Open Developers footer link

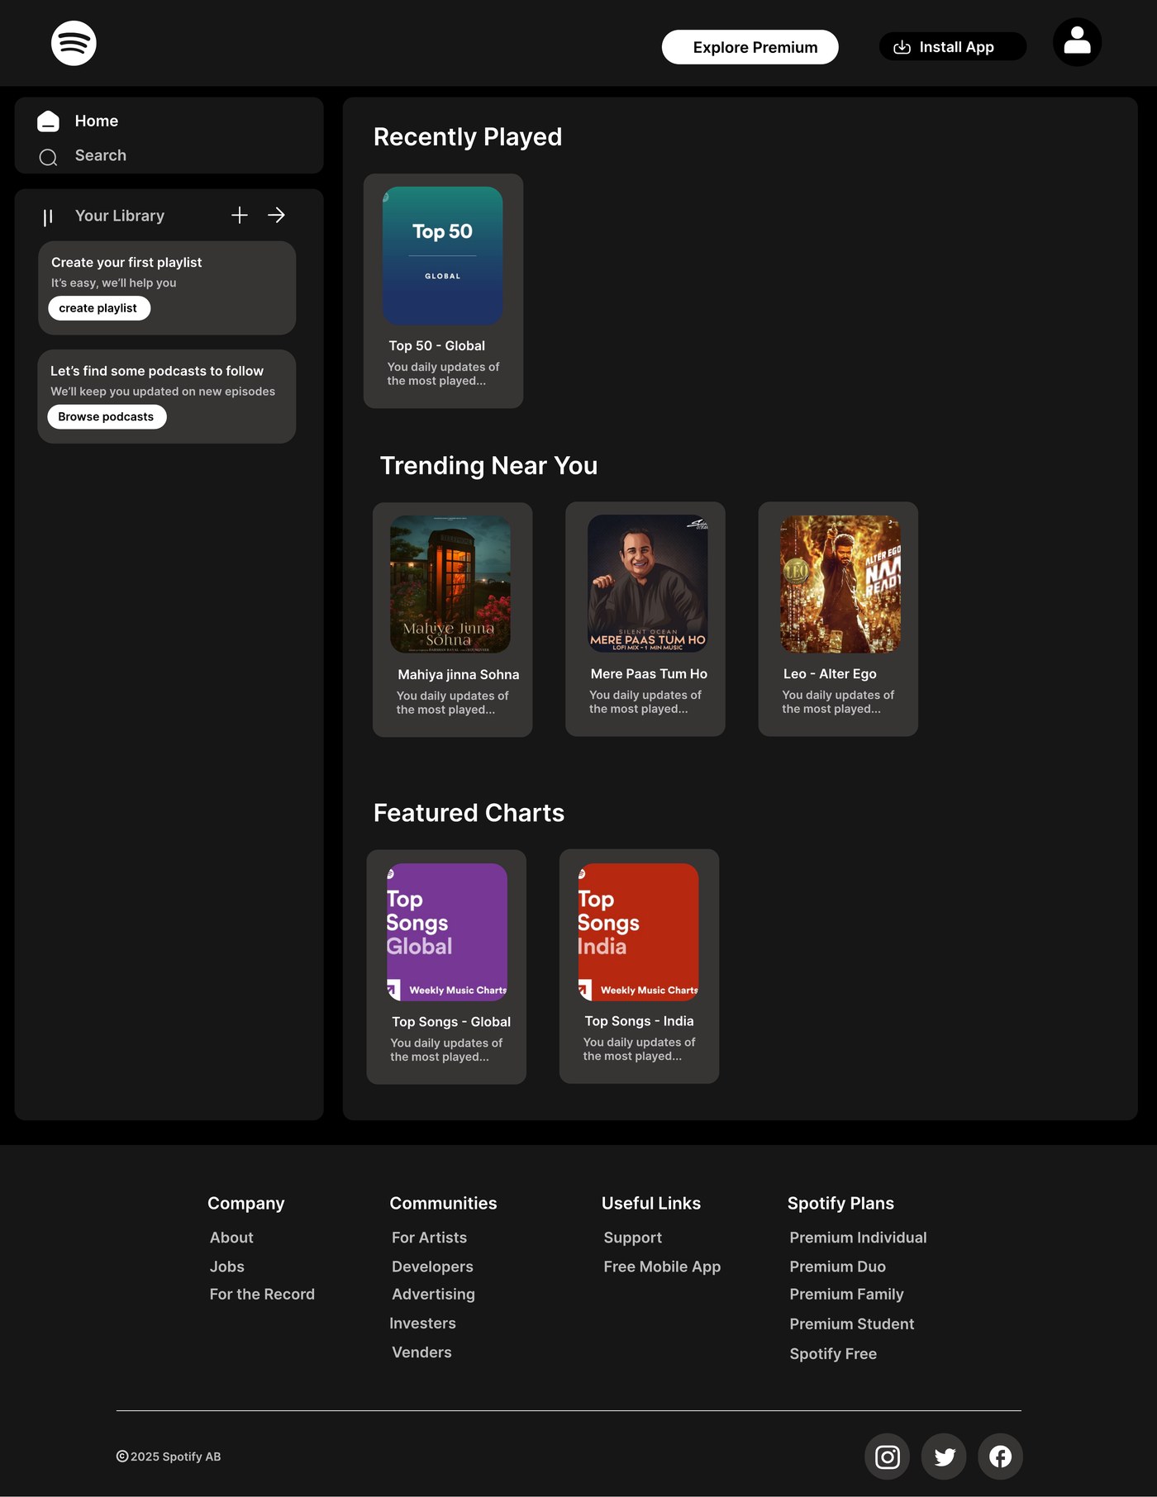[x=432, y=1267]
